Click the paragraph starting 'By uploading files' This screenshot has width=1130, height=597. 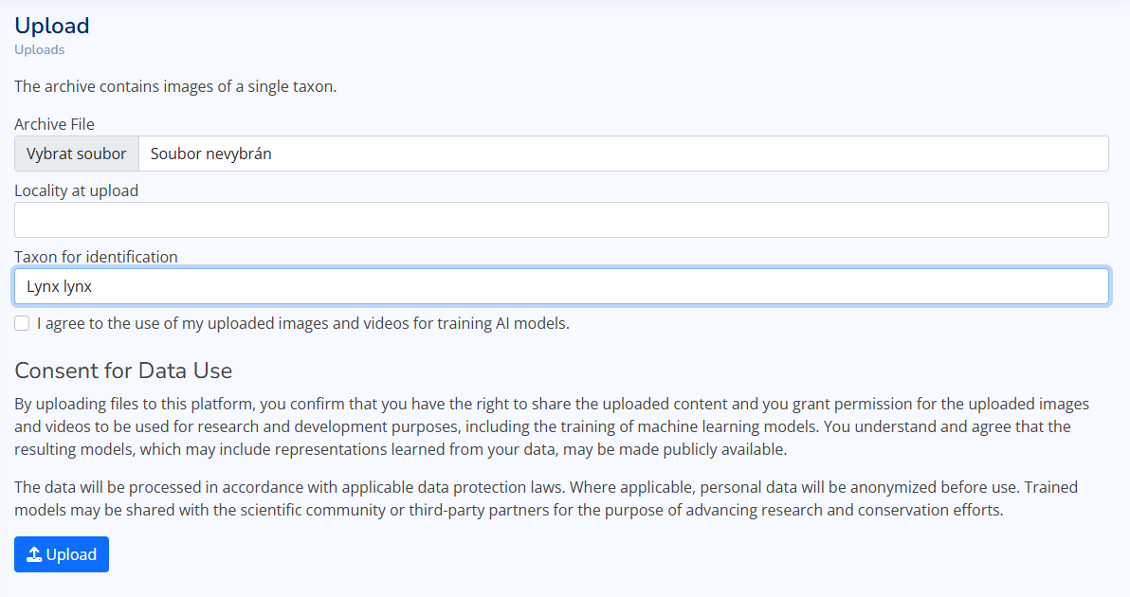tap(550, 426)
